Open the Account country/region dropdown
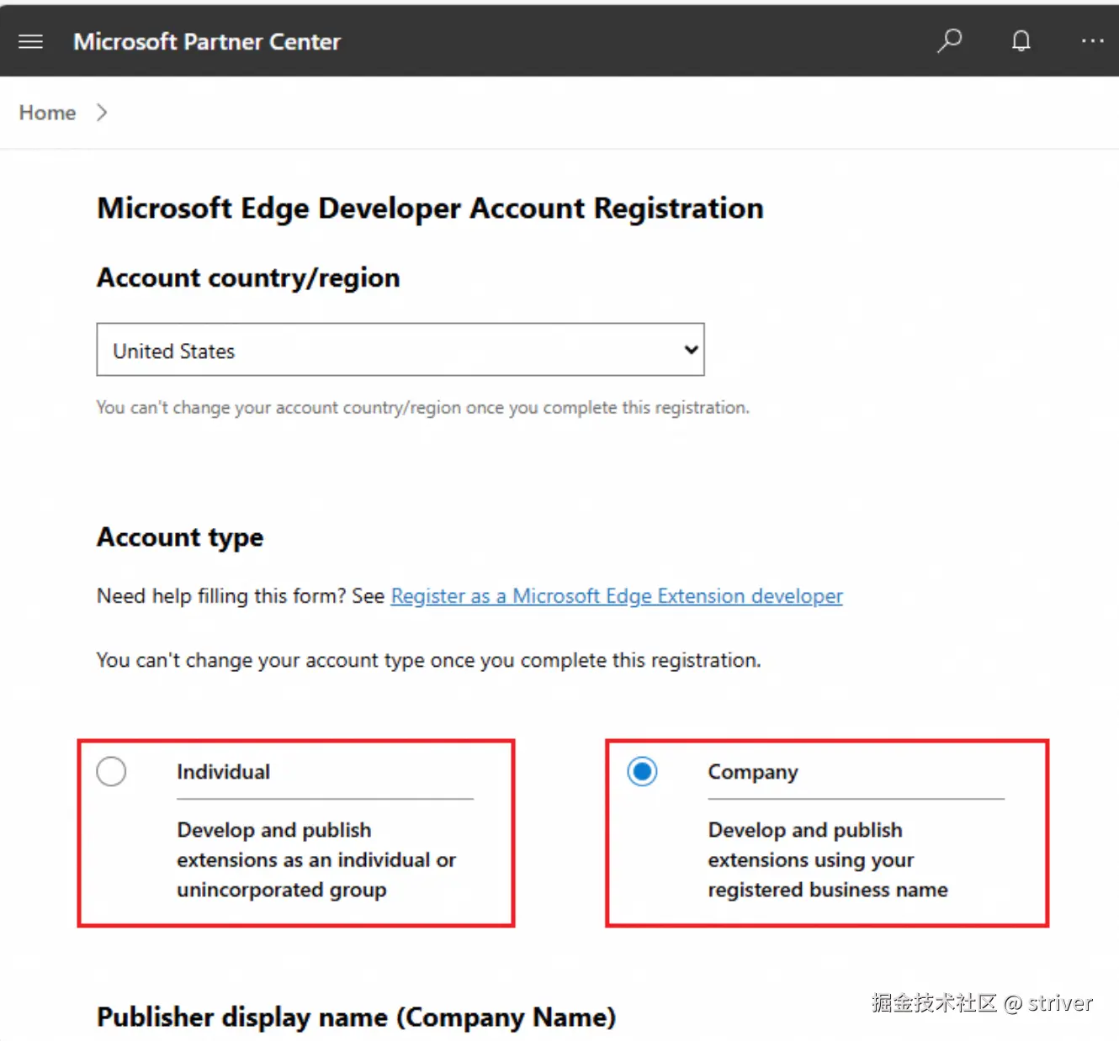Viewport: 1119px width, 1041px height. pyautogui.click(x=400, y=350)
